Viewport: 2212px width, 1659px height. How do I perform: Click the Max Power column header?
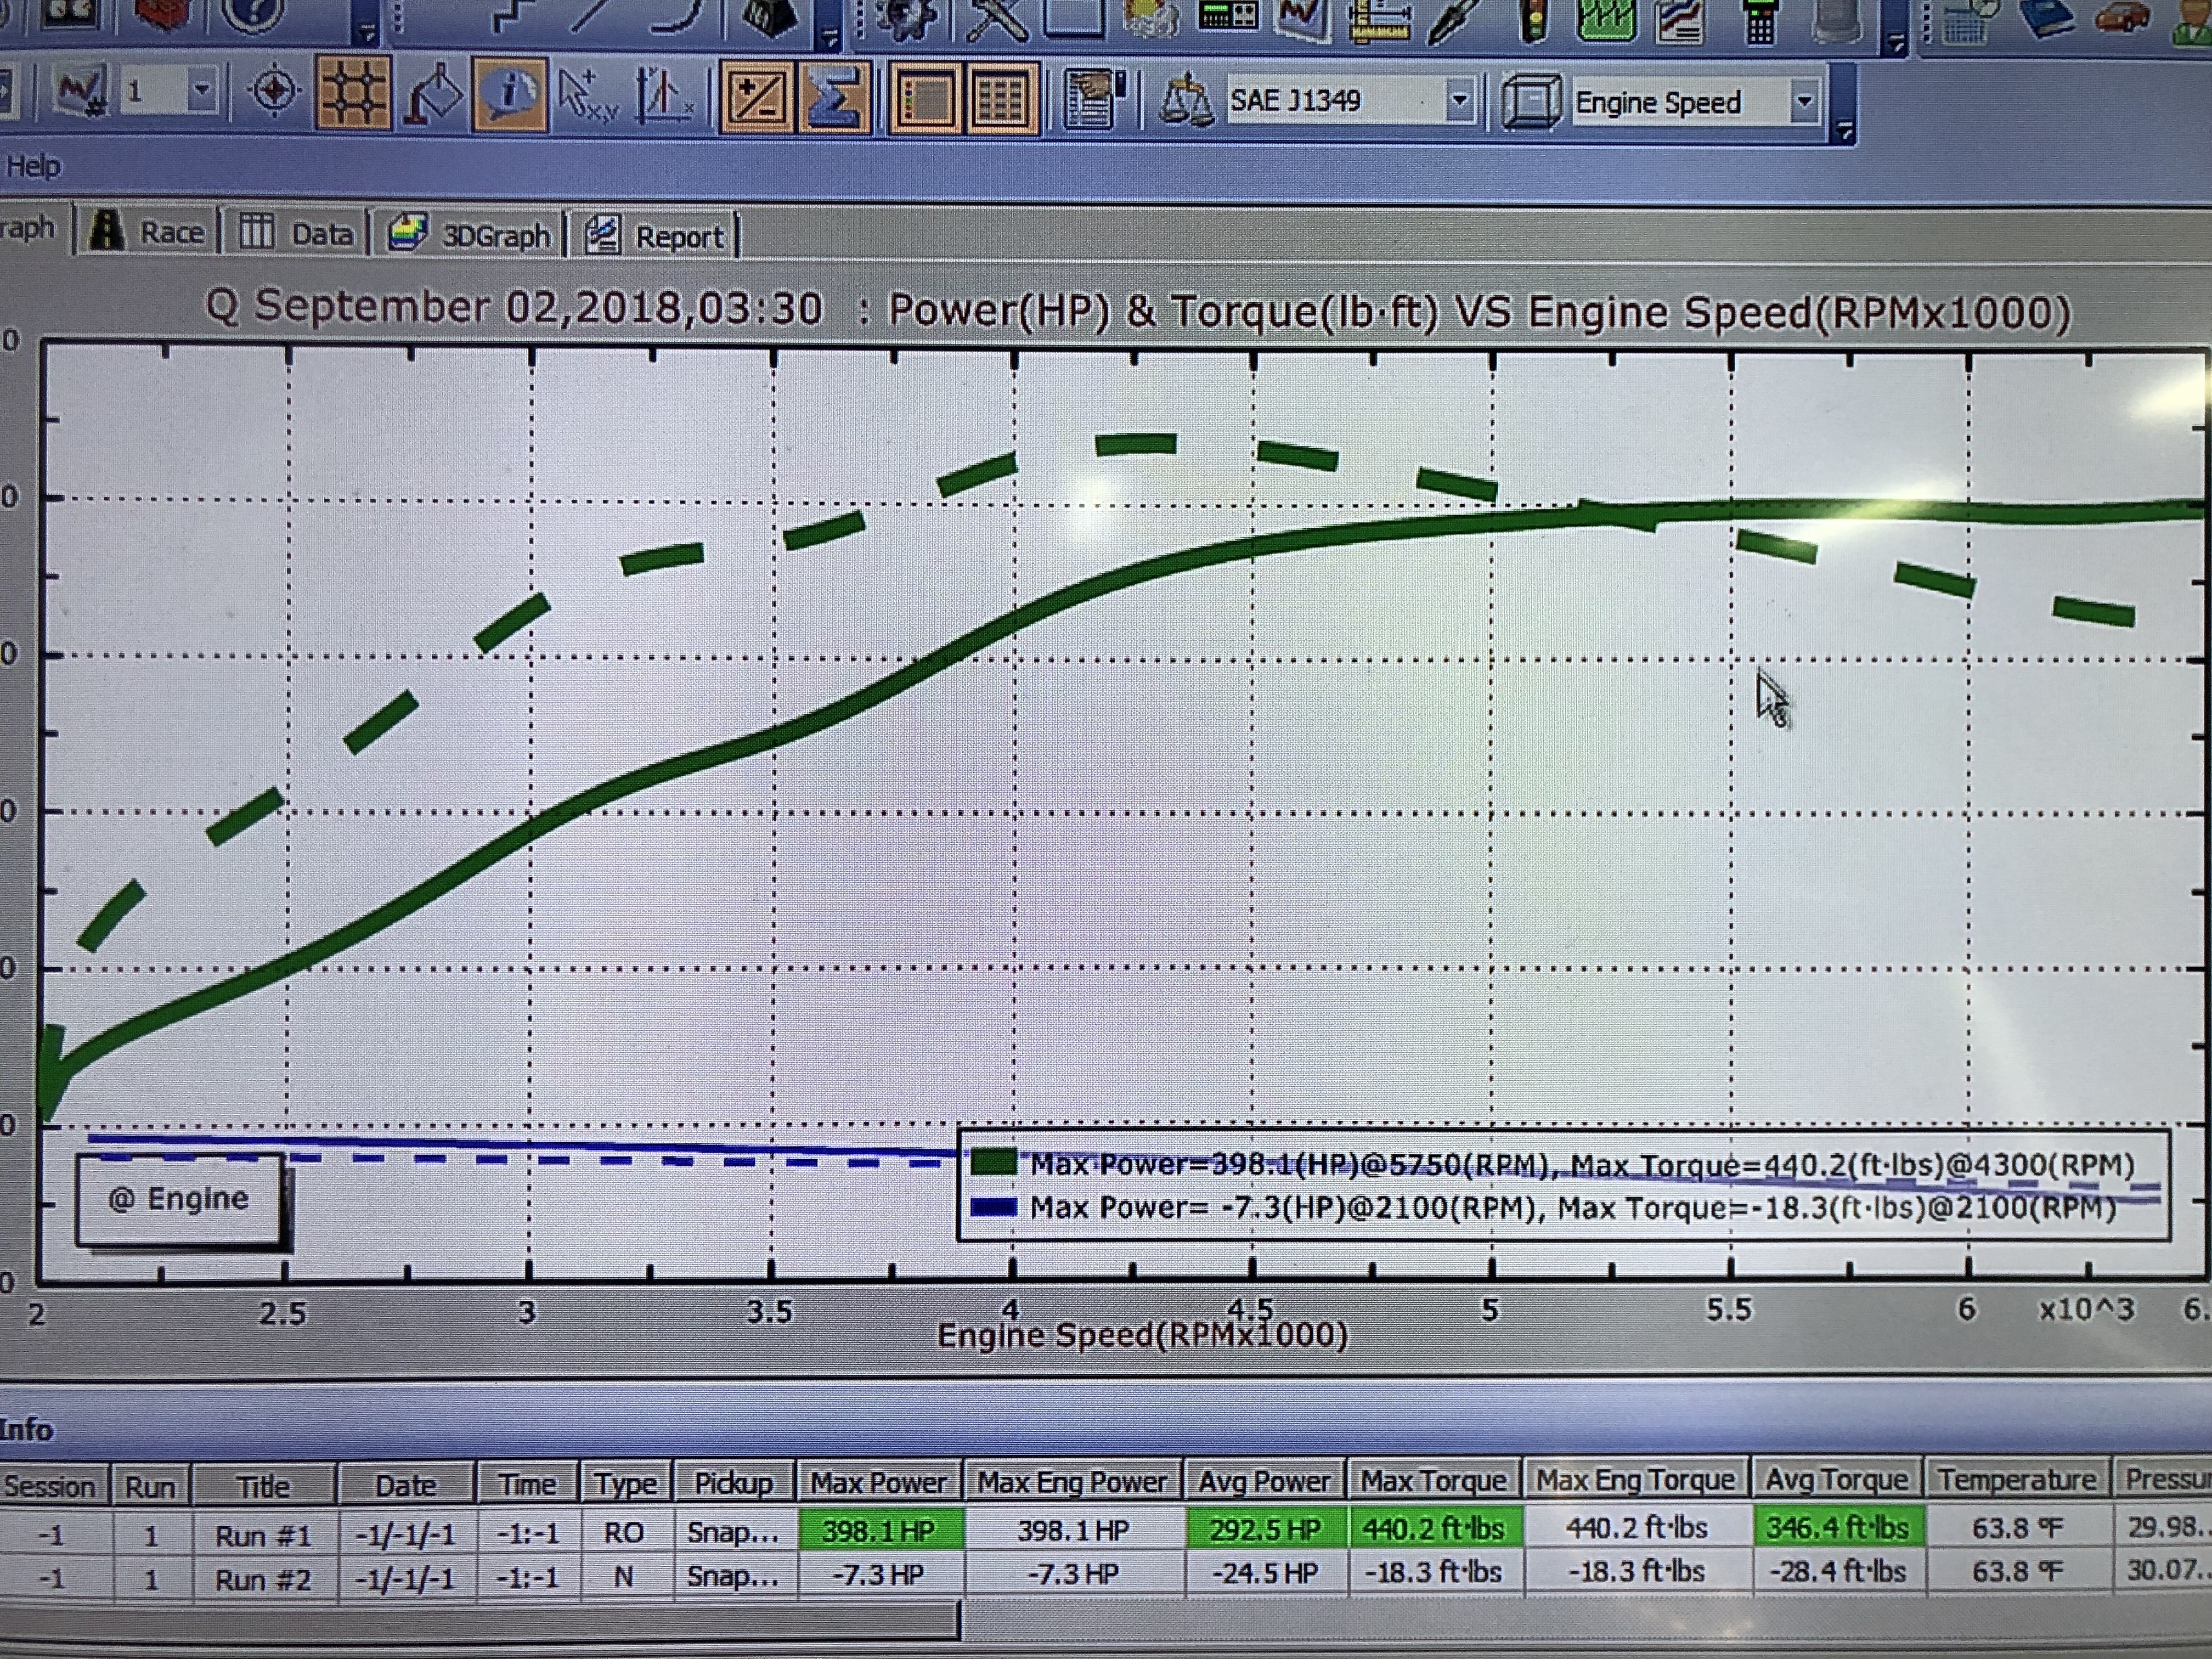(x=878, y=1482)
